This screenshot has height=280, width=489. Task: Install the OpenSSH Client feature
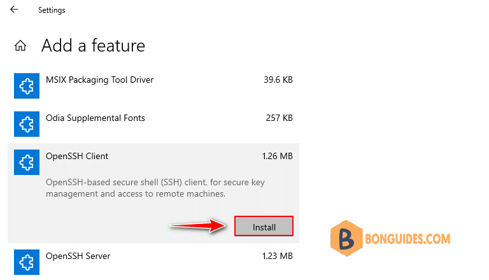[264, 226]
